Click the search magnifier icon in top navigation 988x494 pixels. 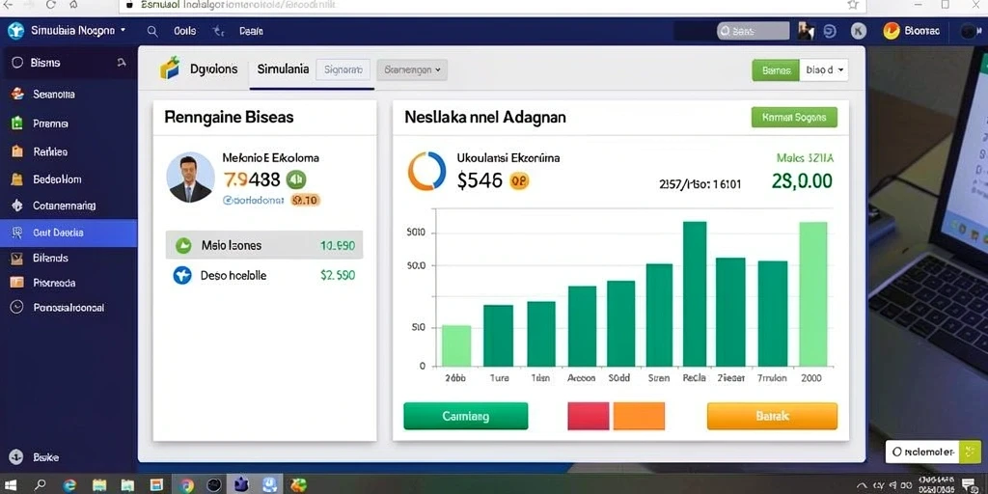coord(151,30)
